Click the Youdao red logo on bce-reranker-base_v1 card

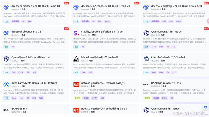76,84
